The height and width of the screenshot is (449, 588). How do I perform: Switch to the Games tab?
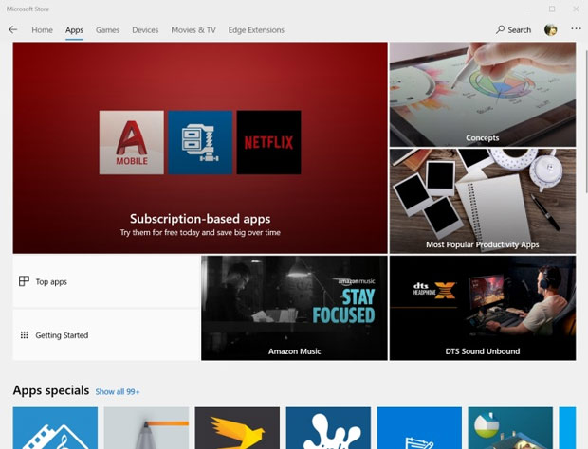107,30
